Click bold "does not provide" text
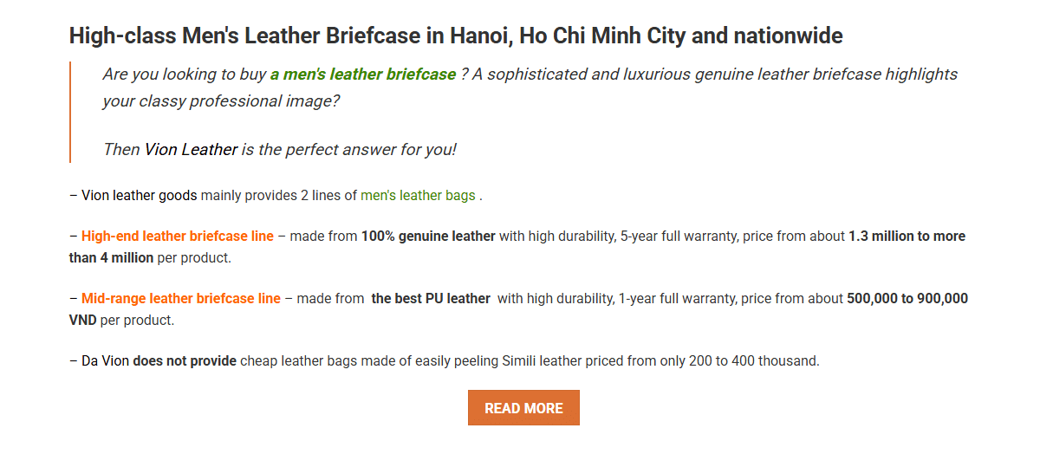The height and width of the screenshot is (454, 1040). (185, 361)
